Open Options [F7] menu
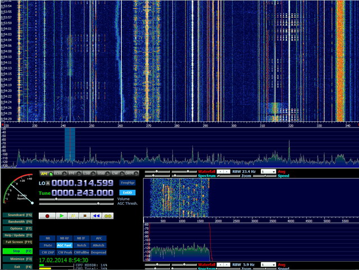 (x=17, y=228)
